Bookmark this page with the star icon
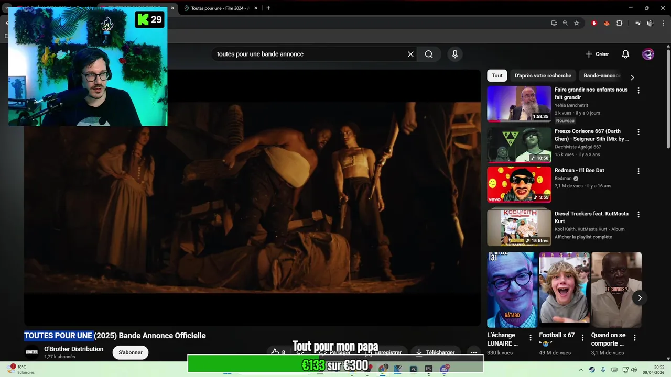This screenshot has height=377, width=671. pyautogui.click(x=577, y=23)
